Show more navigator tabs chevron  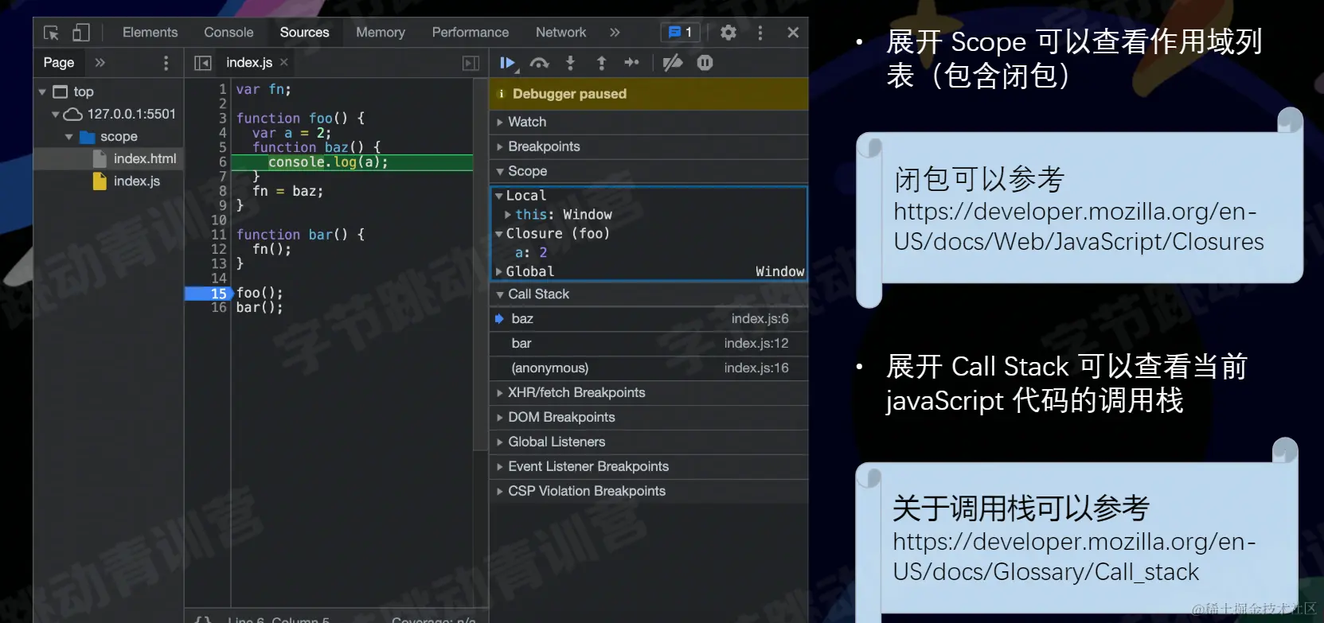coord(100,63)
